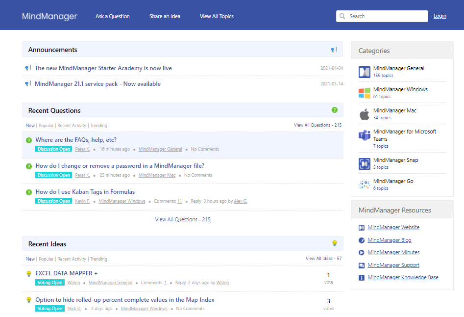
Task: Click the MindManager Windows category icon
Action: click(x=364, y=93)
